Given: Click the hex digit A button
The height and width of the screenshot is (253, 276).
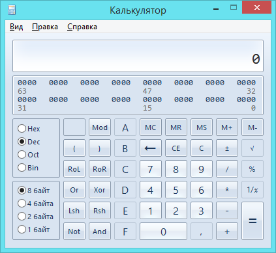Looking at the screenshot, I should click(125, 127).
